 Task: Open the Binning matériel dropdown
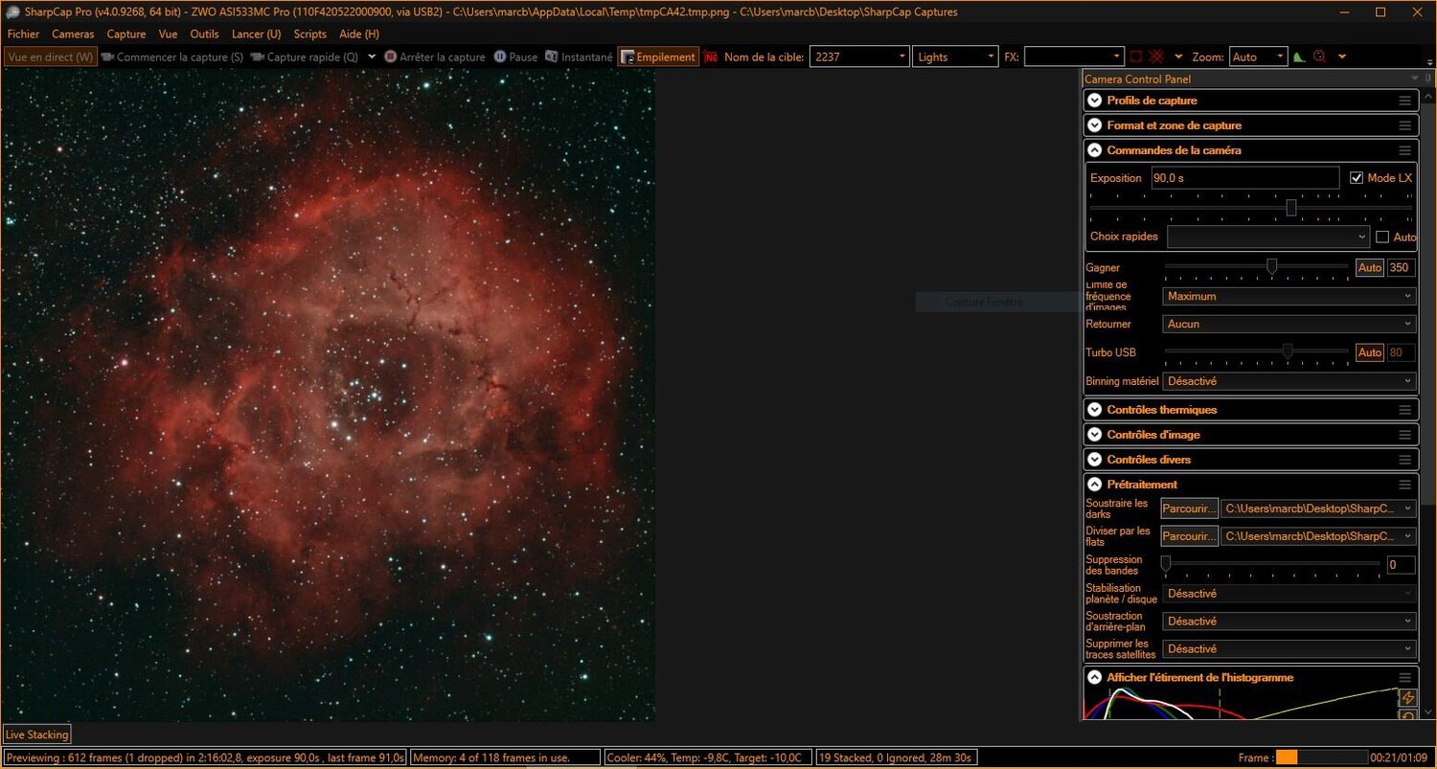(x=1289, y=381)
